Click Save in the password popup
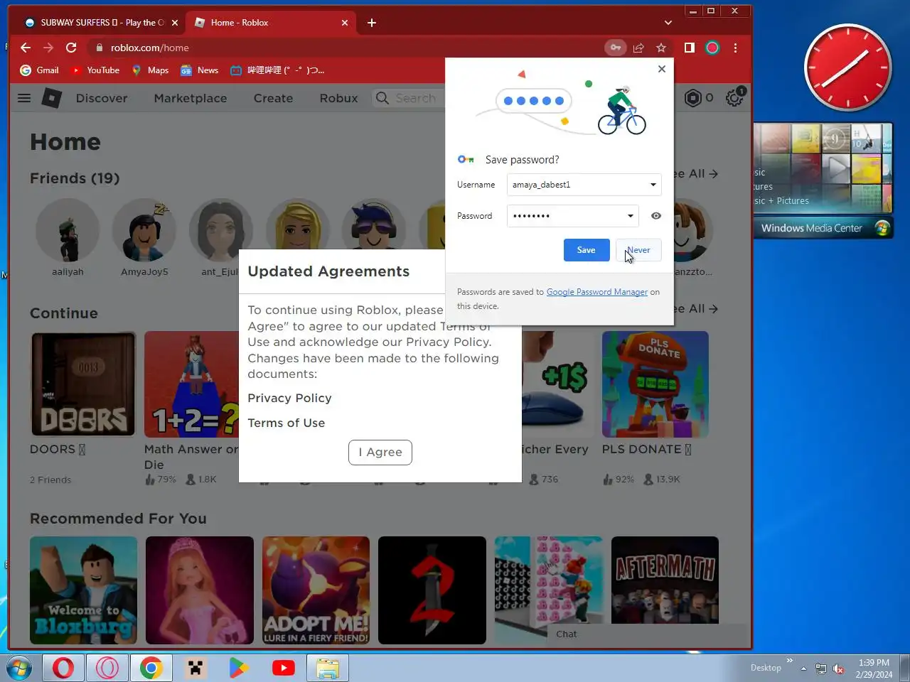Viewport: 910px width, 682px height. [x=587, y=250]
